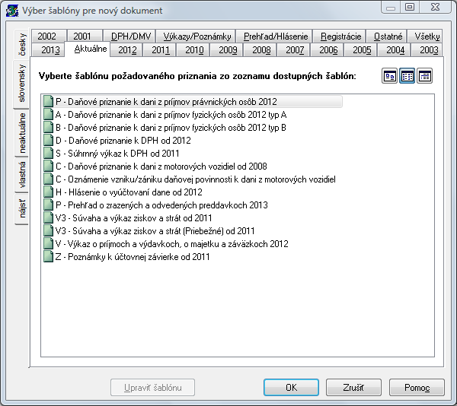Open the DPH/DMV tab
The width and height of the screenshot is (457, 406).
[129, 36]
